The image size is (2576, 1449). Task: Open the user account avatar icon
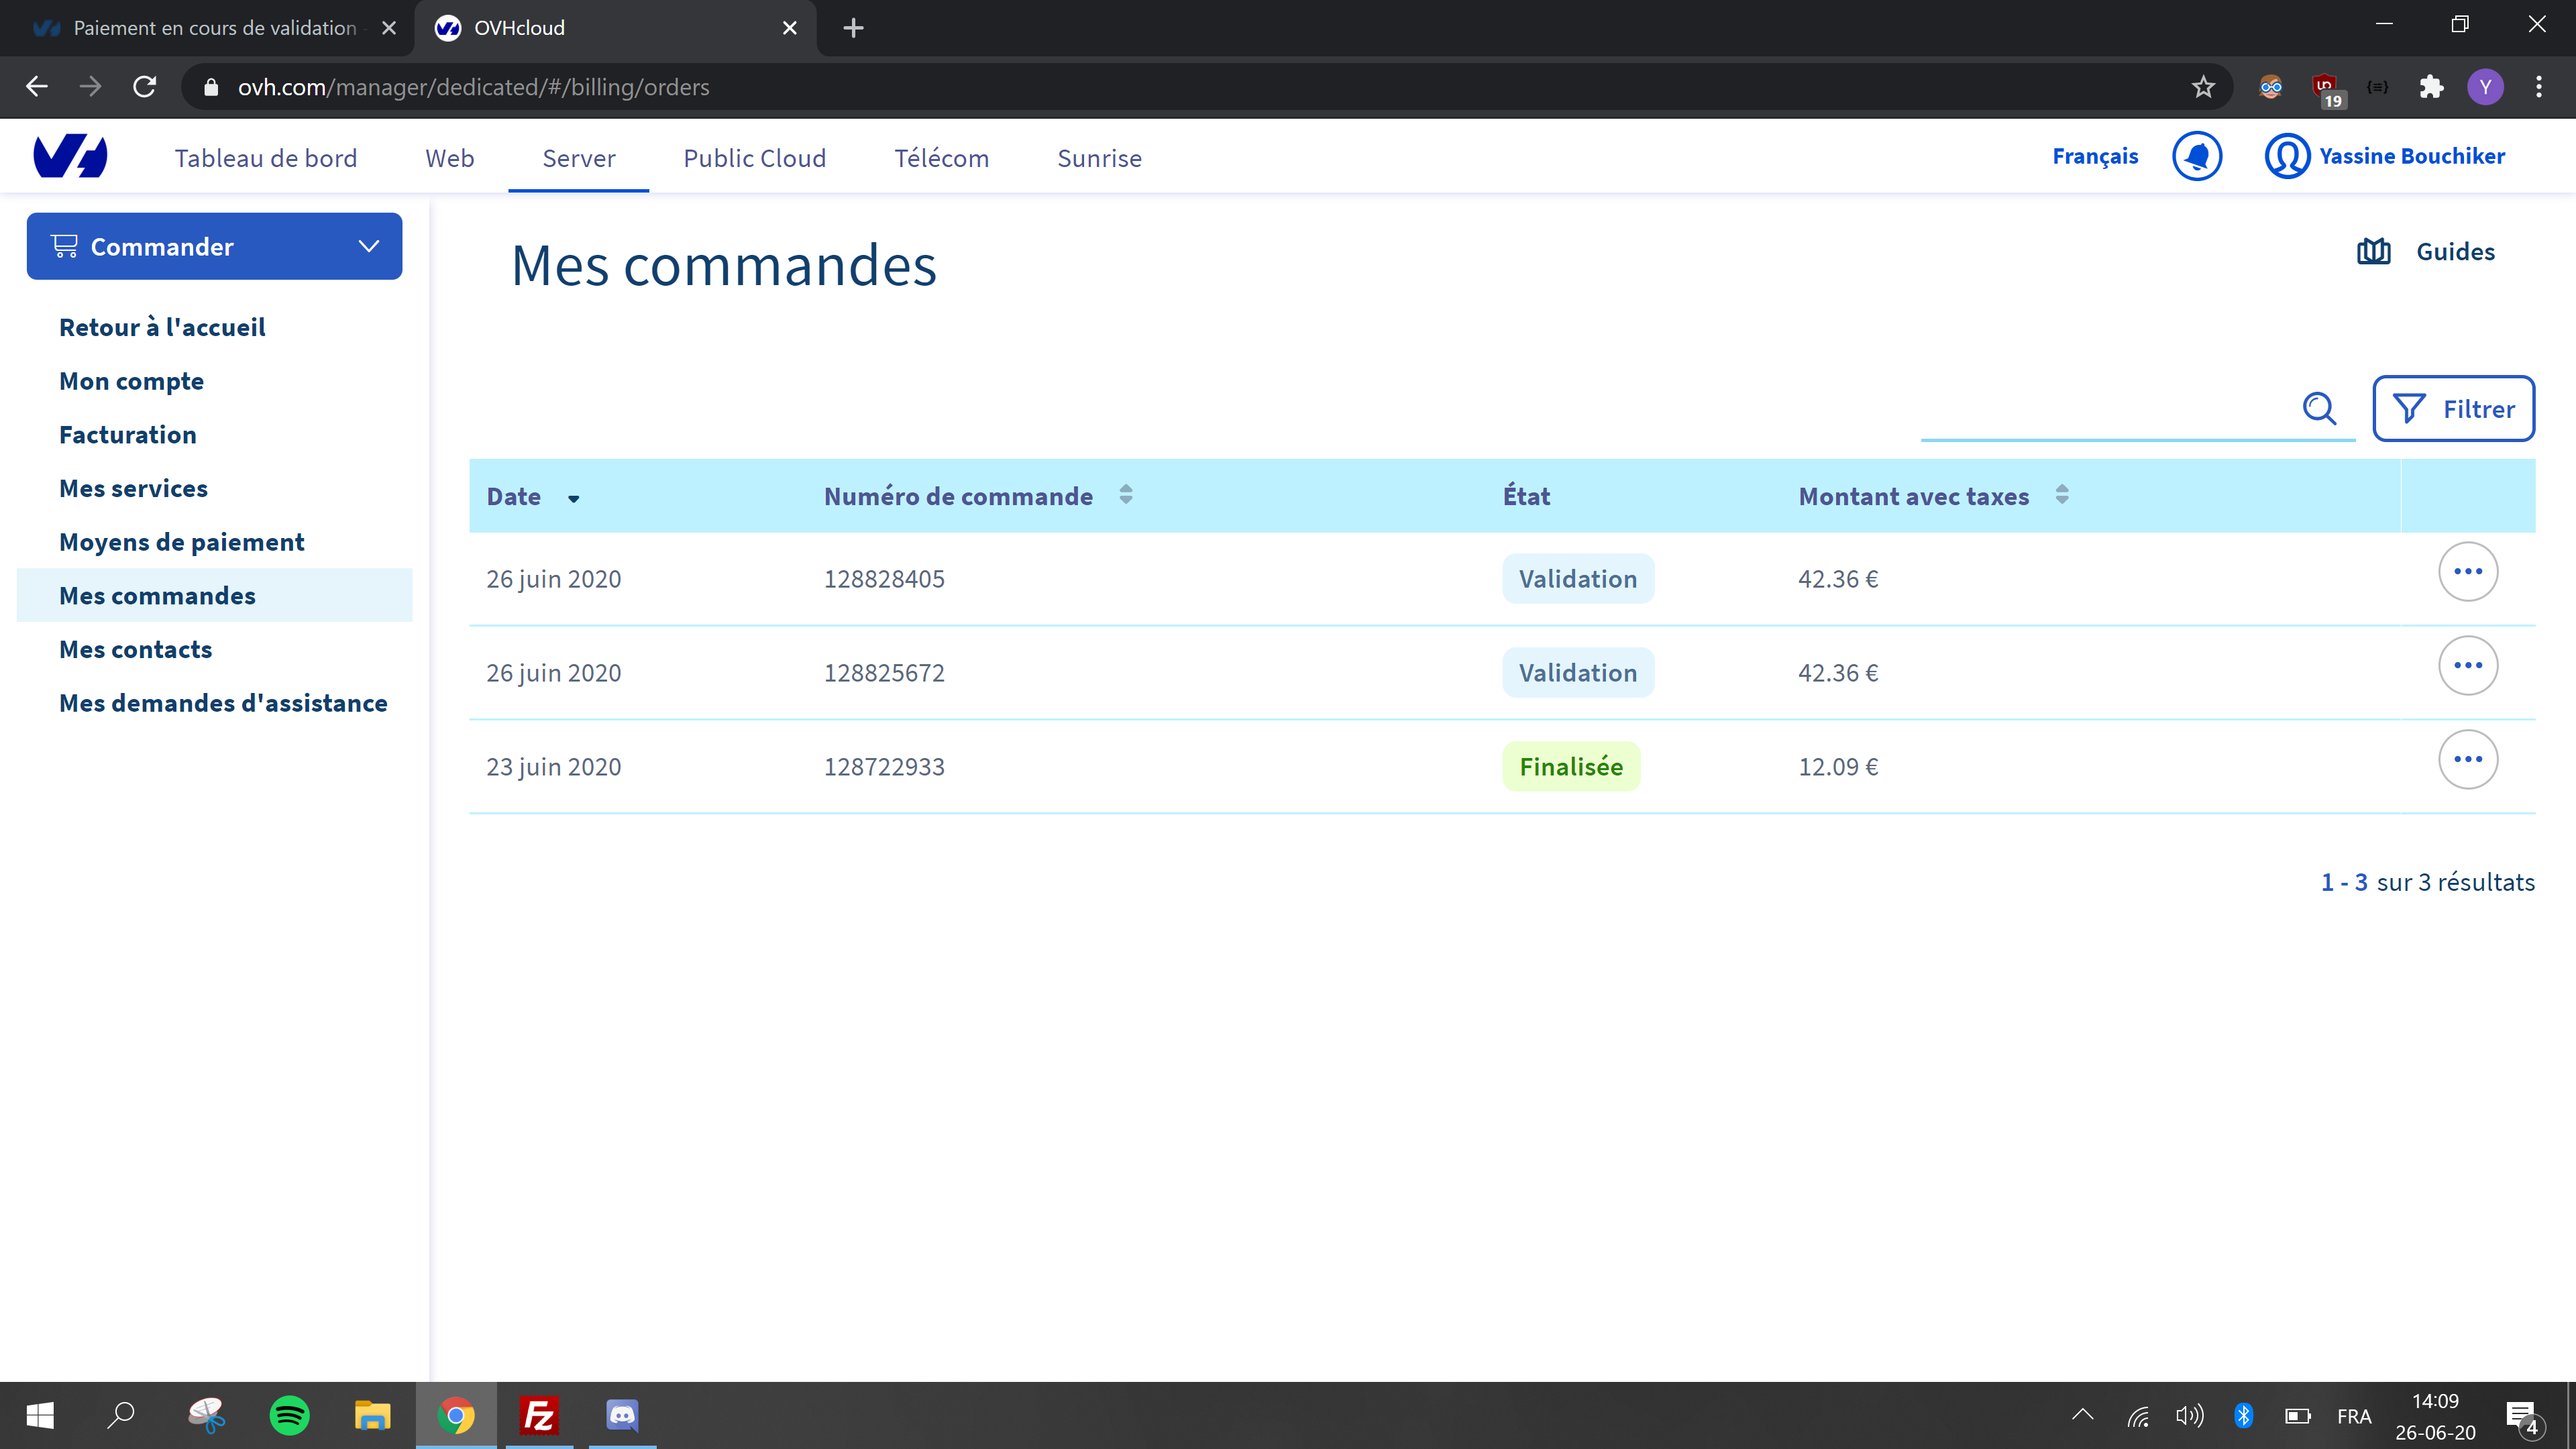[2287, 156]
